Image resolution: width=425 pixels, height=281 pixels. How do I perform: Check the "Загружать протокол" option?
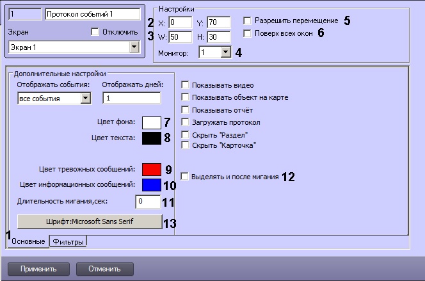[x=186, y=122]
